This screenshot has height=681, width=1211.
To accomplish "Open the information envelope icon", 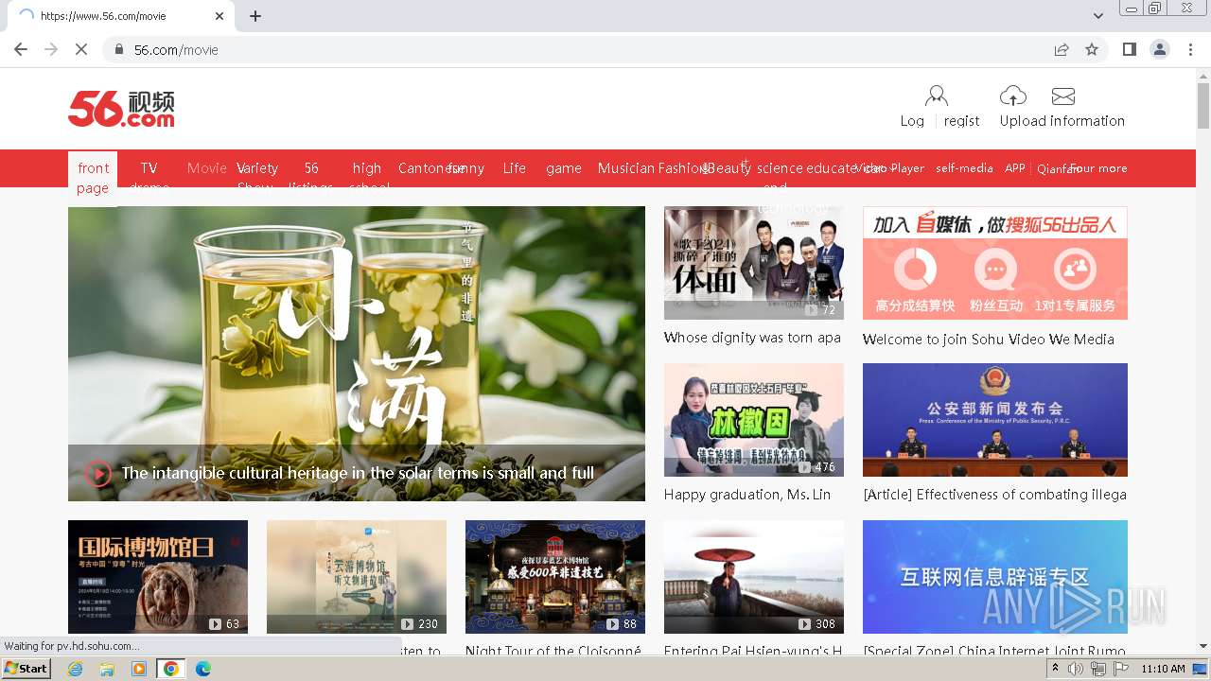I will 1063,96.
